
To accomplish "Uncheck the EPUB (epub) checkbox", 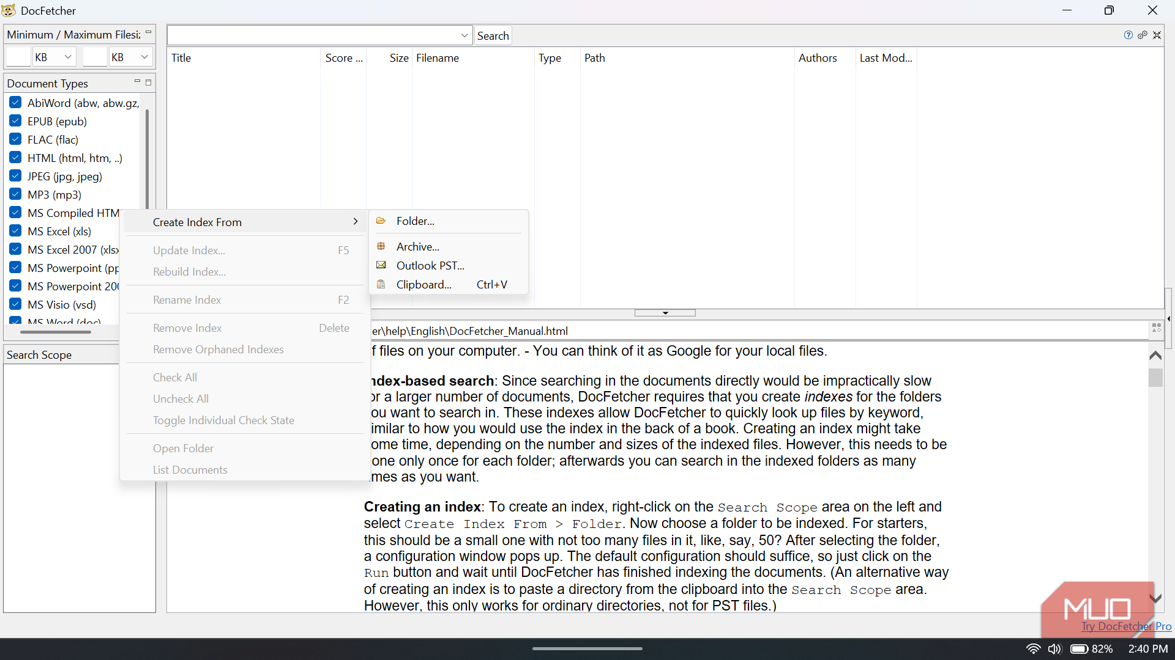I will (x=16, y=121).
